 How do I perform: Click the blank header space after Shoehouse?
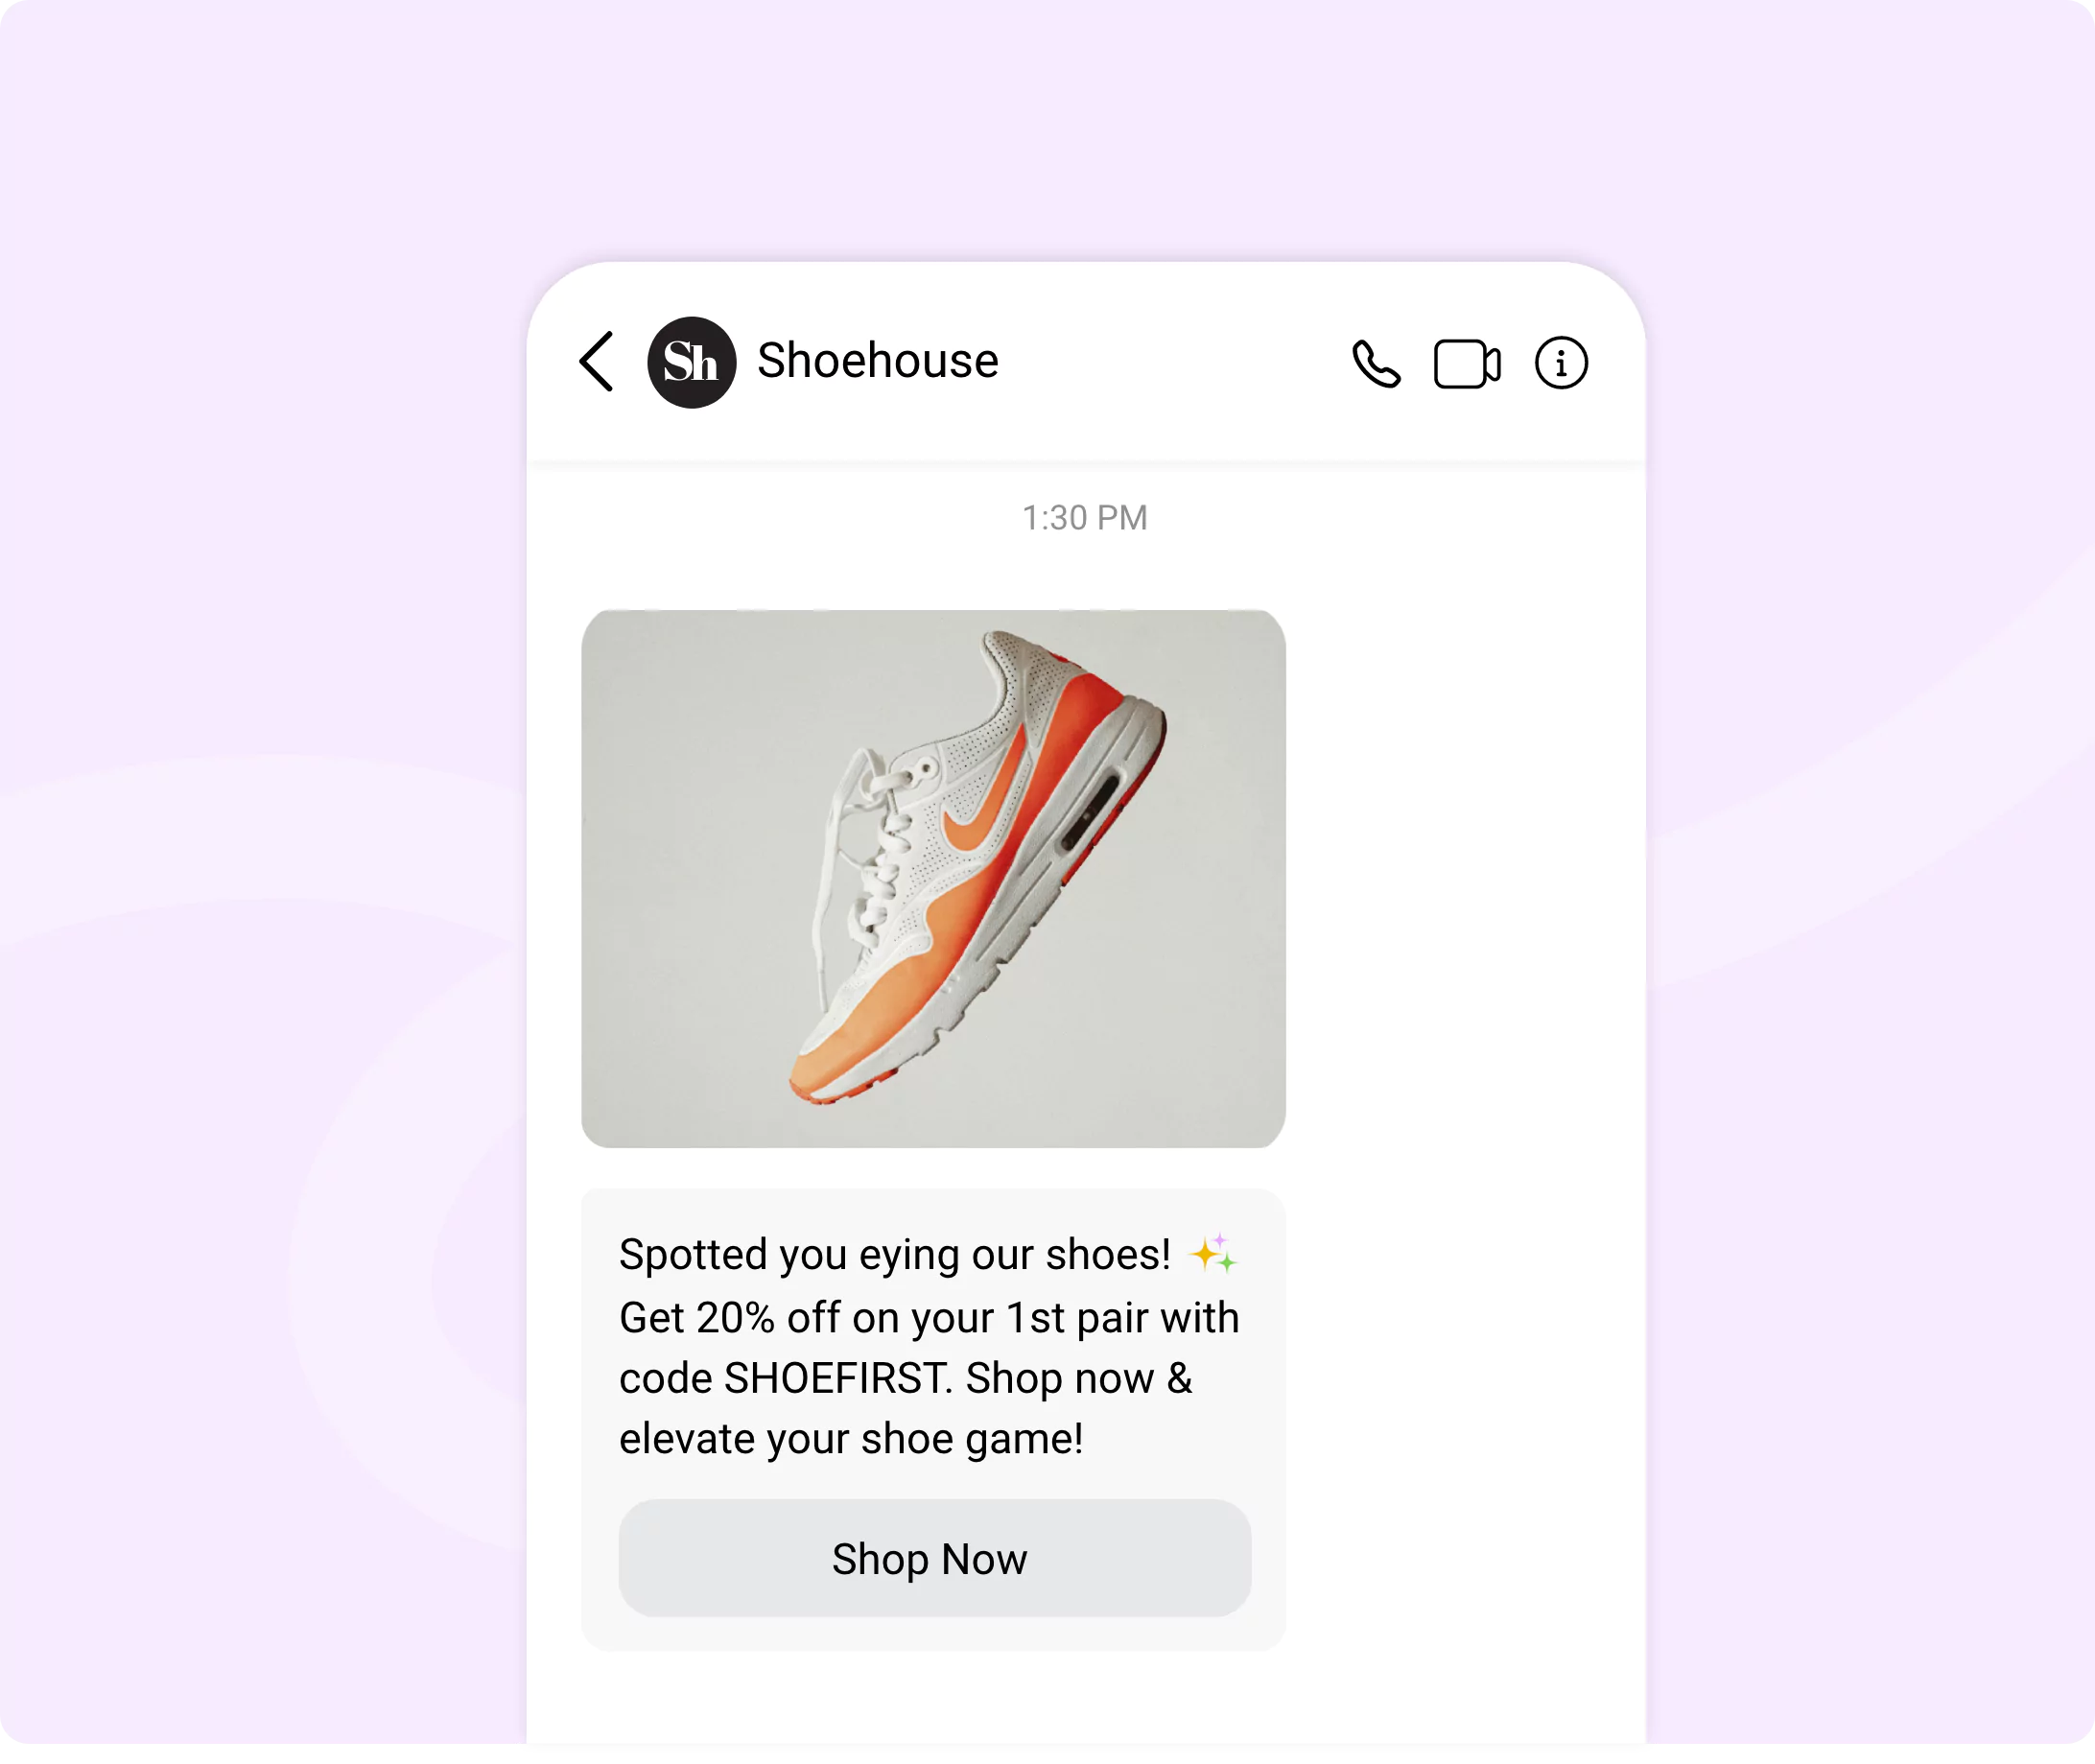coord(1170,362)
